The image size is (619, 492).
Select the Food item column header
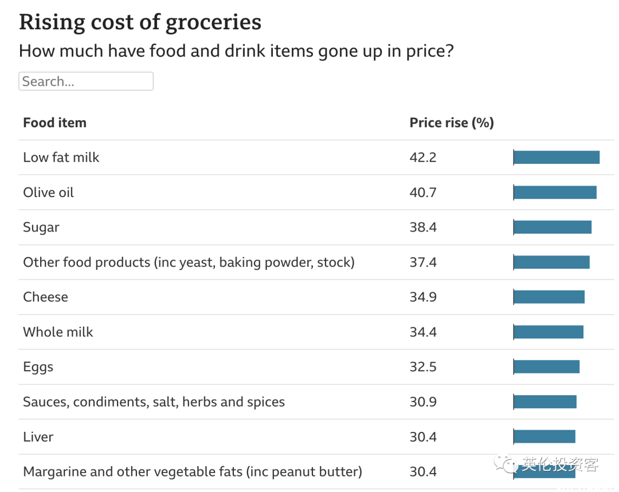[x=54, y=123]
